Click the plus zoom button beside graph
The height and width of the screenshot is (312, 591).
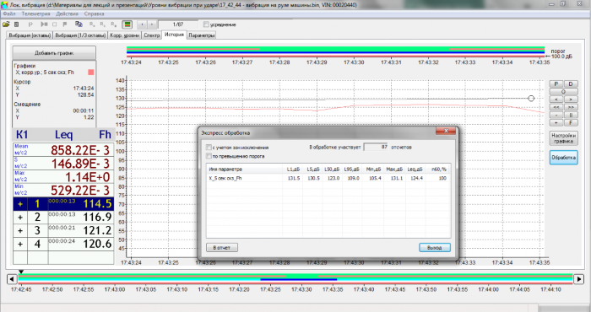click(556, 123)
